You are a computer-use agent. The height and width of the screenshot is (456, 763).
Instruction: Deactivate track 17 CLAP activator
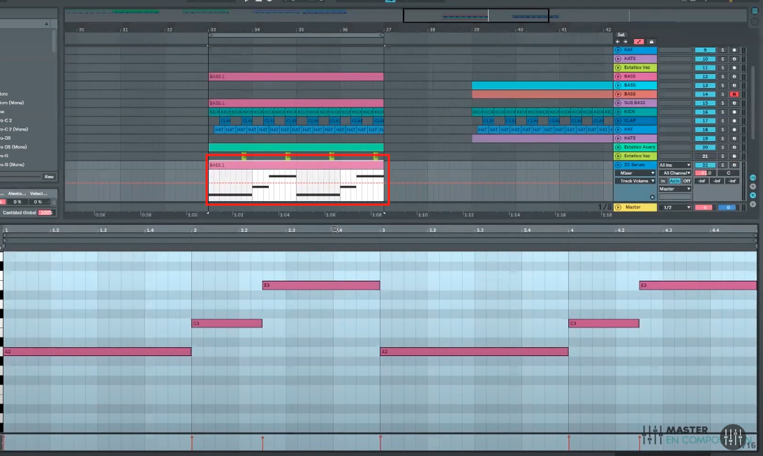[x=704, y=121]
